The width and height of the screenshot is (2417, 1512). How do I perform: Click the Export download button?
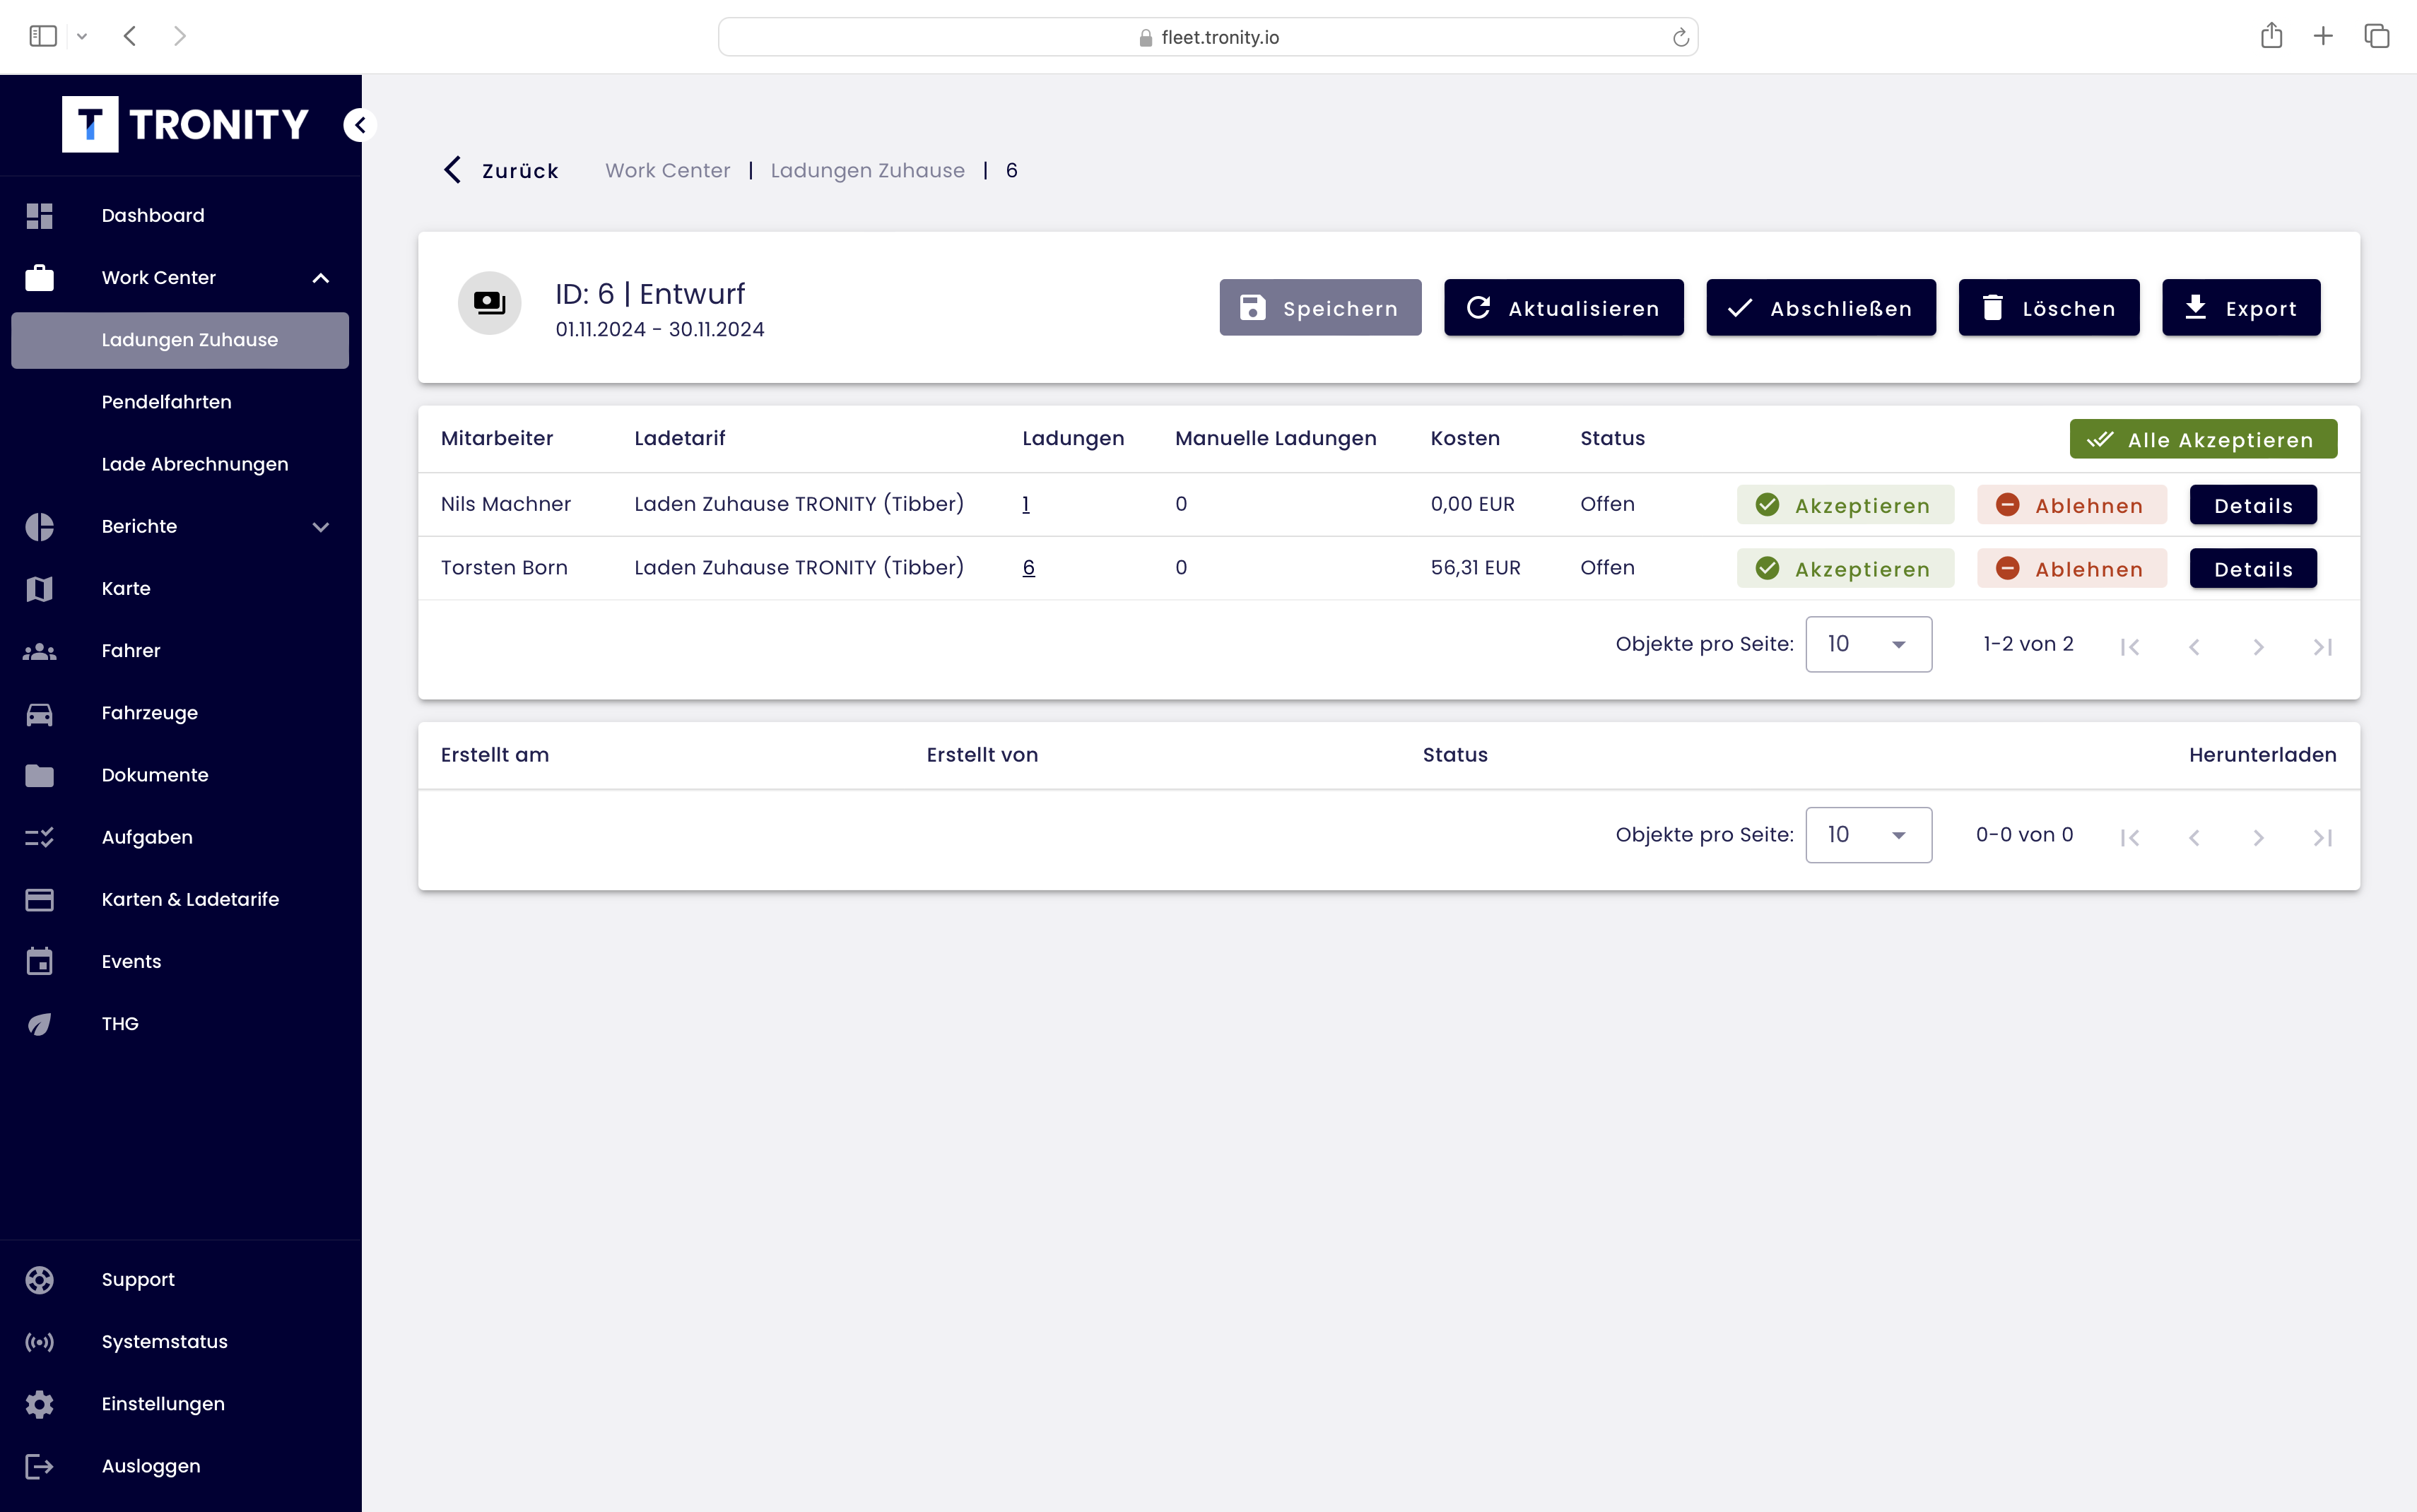tap(2240, 308)
